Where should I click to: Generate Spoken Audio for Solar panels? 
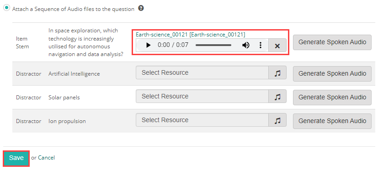(x=332, y=98)
